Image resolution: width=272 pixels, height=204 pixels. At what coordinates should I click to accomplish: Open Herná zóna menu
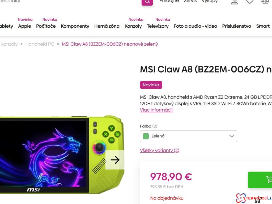pyautogui.click(x=107, y=26)
